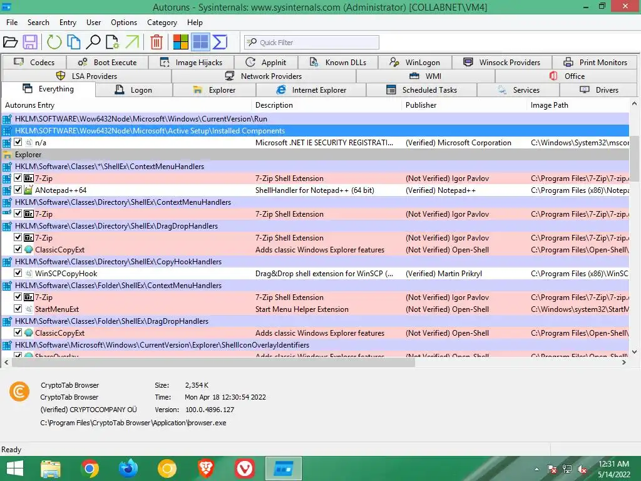Delete entry with the red trash icon

[x=156, y=42]
